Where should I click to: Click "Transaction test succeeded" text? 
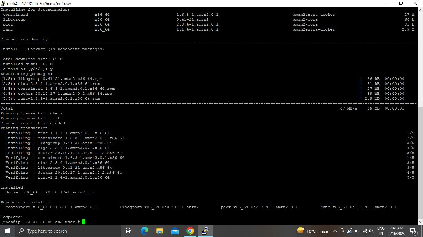(x=33, y=123)
